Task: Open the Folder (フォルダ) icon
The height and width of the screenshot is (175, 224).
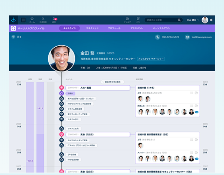Action: [128, 20]
